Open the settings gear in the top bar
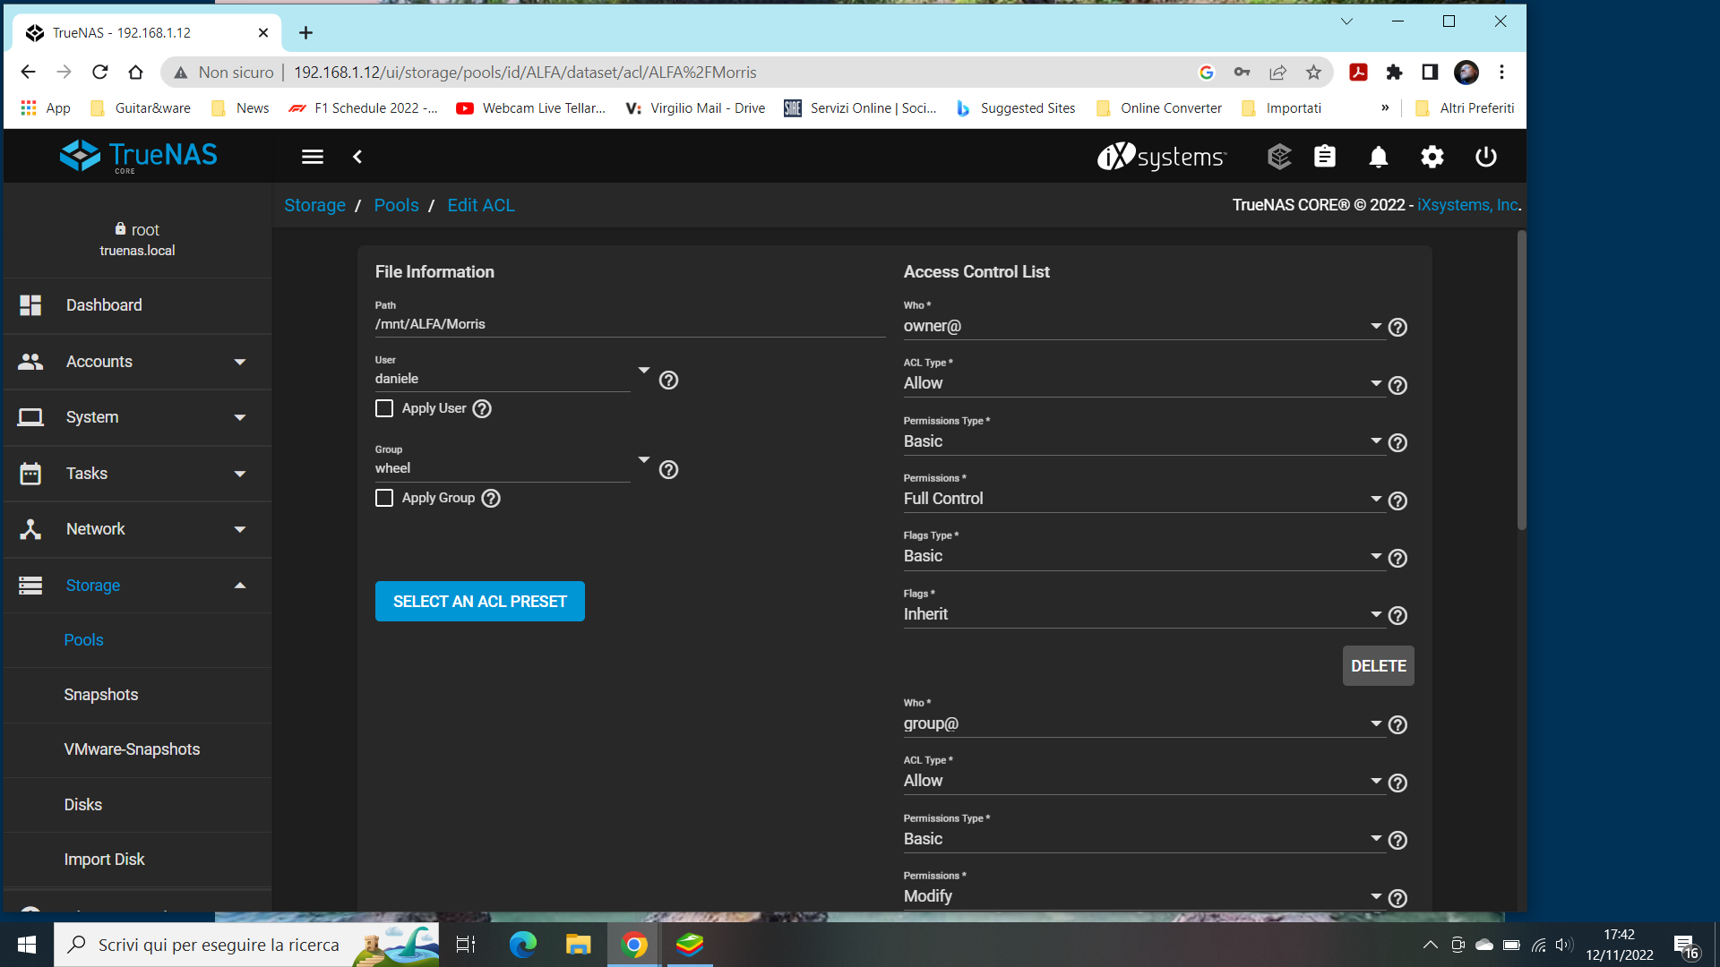1720x967 pixels. 1432,158
